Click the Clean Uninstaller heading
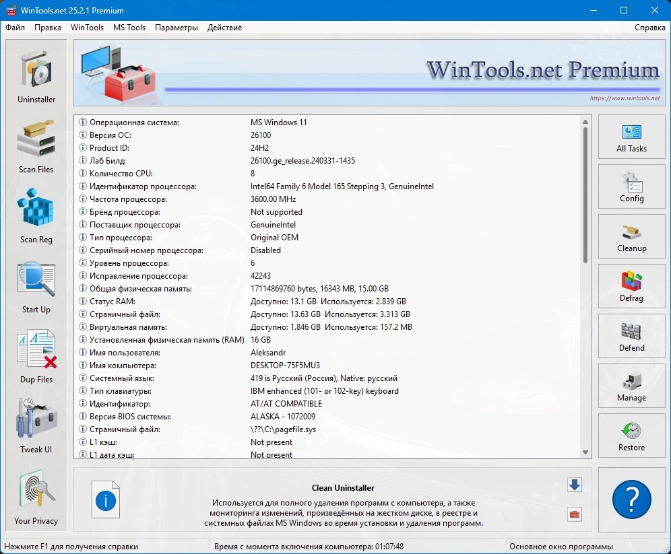The width and height of the screenshot is (671, 554). point(343,488)
